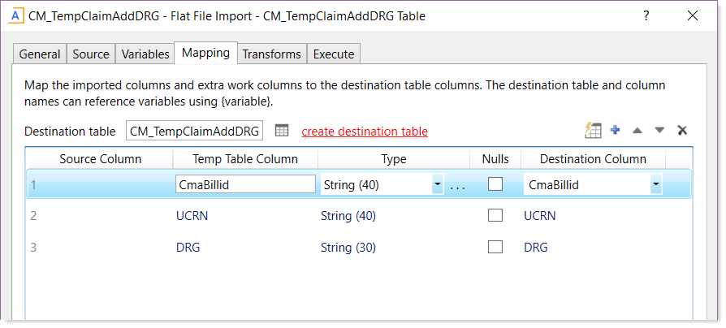The height and width of the screenshot is (328, 726).
Task: Click the help question mark icon
Action: [x=646, y=15]
